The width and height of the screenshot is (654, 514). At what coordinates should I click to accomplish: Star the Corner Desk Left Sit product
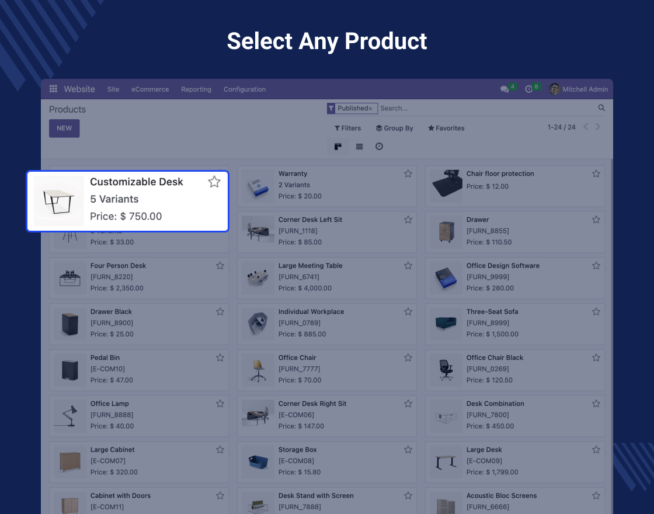click(408, 220)
